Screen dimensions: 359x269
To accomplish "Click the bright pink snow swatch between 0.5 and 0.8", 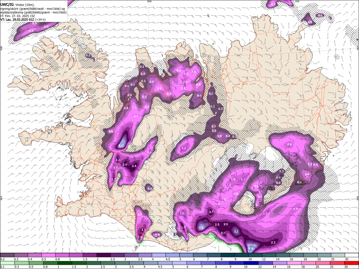I will 48,255.
